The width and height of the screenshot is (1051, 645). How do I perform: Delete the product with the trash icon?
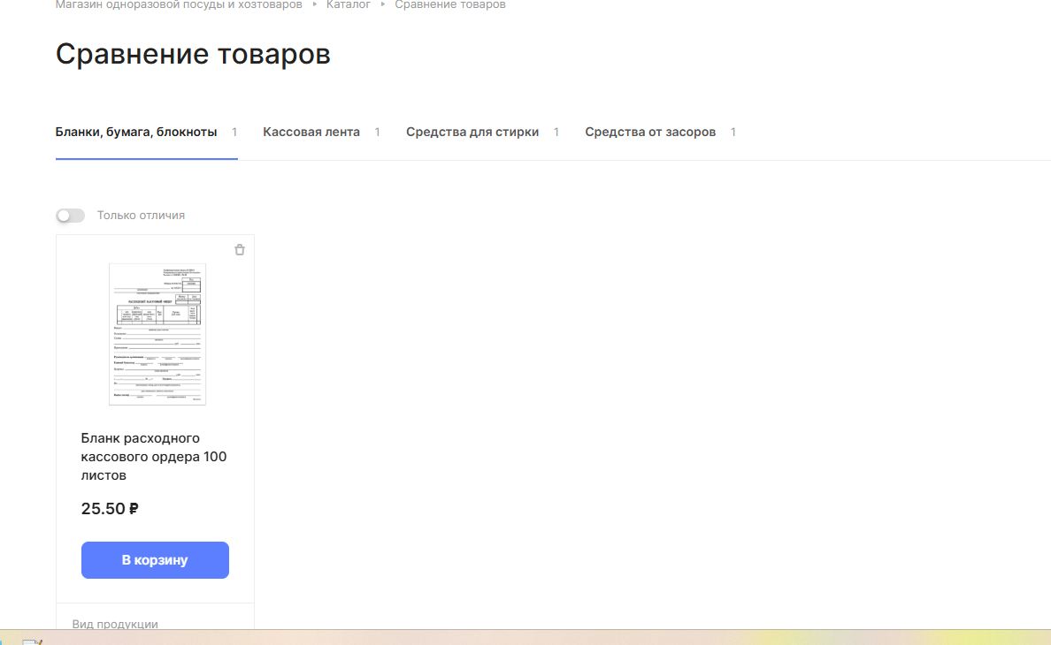240,250
